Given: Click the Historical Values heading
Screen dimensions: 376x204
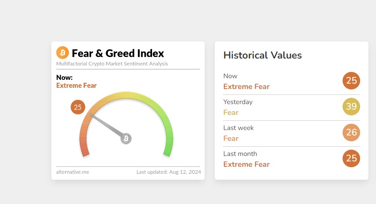Looking at the screenshot, I should [262, 55].
